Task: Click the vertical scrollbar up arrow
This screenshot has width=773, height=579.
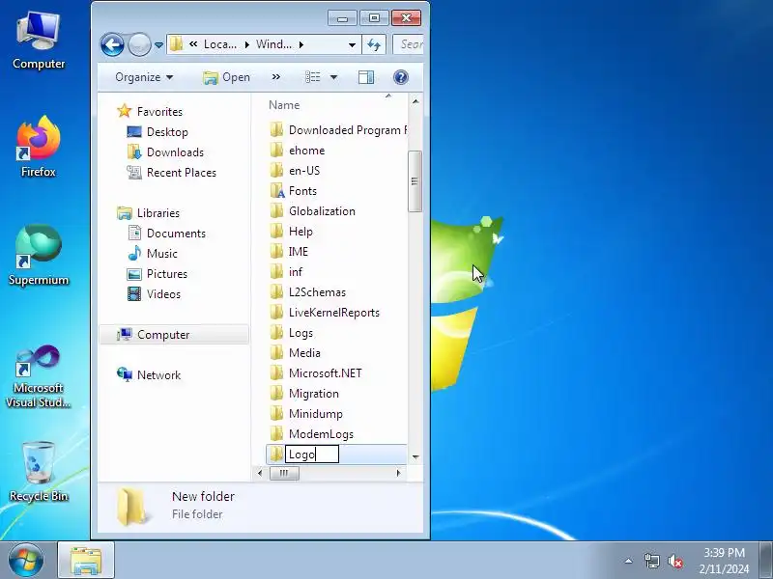Action: click(x=415, y=101)
